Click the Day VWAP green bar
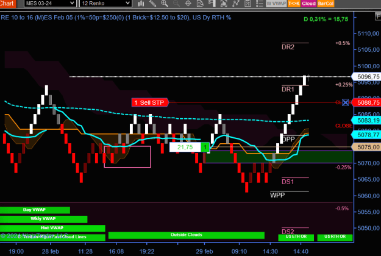Screen dimensions: 381x256 [35, 210]
